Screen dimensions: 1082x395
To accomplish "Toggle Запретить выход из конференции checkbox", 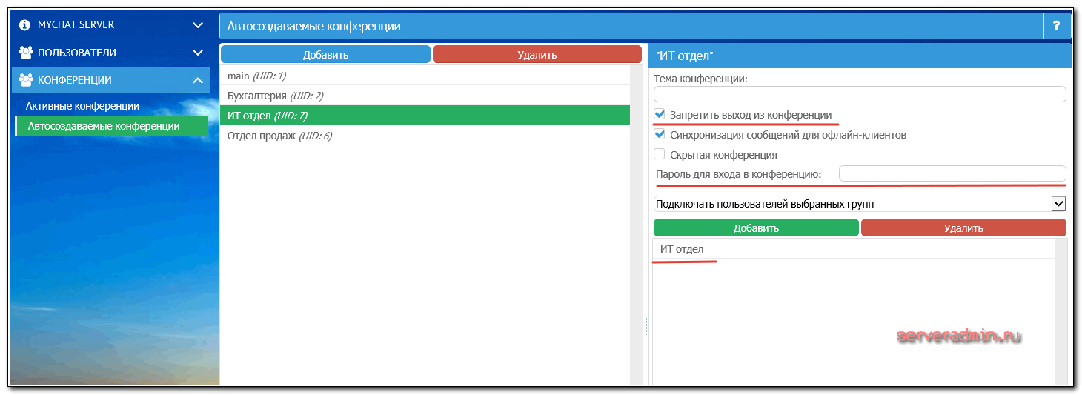I will tap(660, 115).
